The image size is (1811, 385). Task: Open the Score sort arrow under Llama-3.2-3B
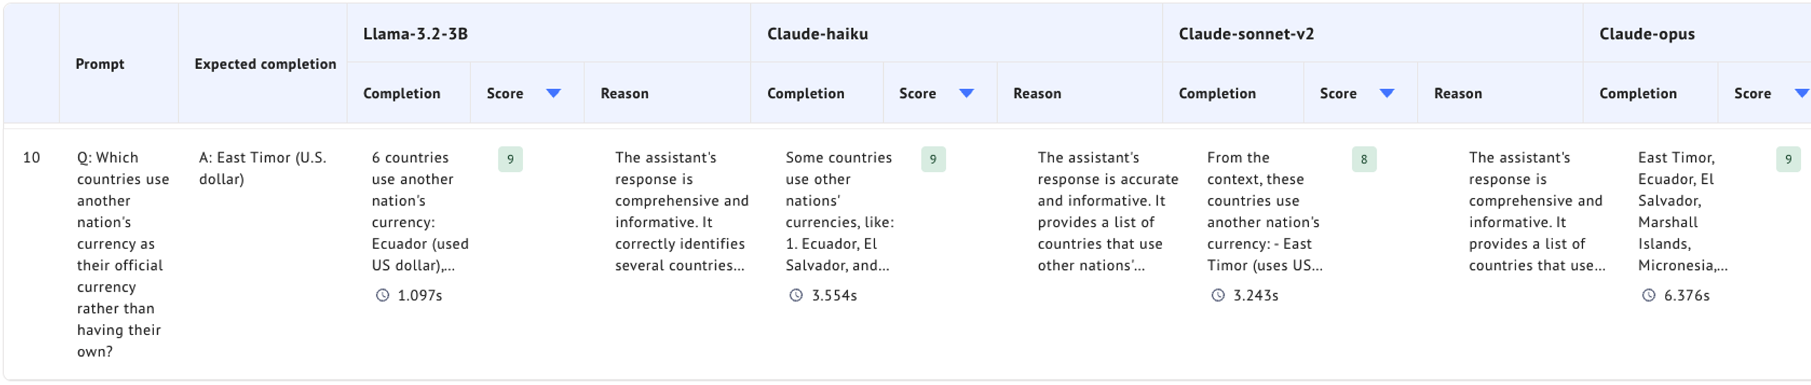pyautogui.click(x=553, y=92)
